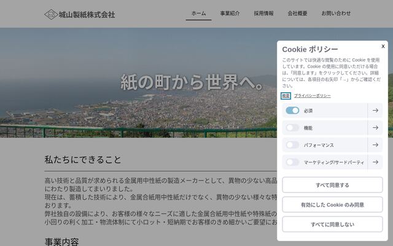Click the 城山製紙株式会社 site title
393x246 pixels.
(87, 15)
